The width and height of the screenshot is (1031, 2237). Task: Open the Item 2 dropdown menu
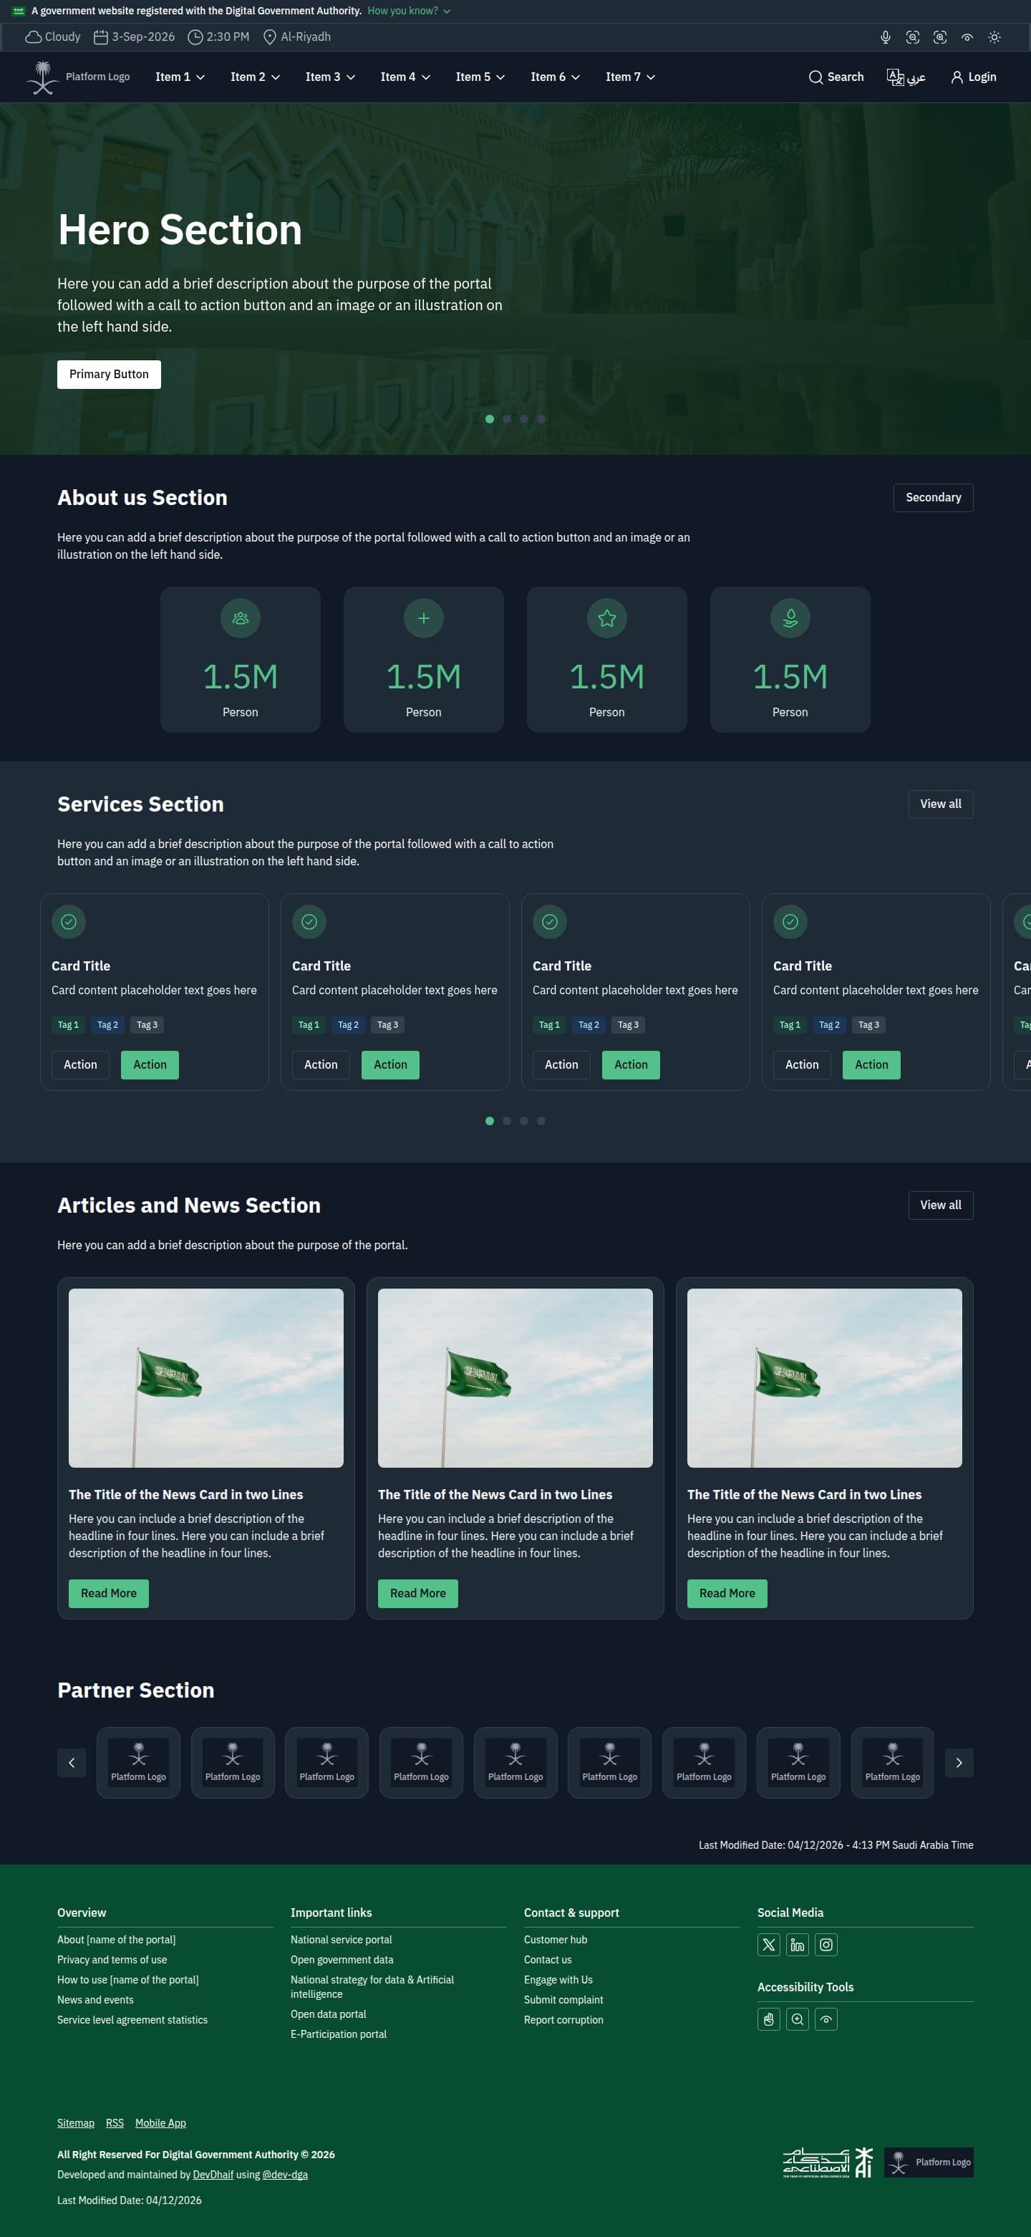(255, 77)
